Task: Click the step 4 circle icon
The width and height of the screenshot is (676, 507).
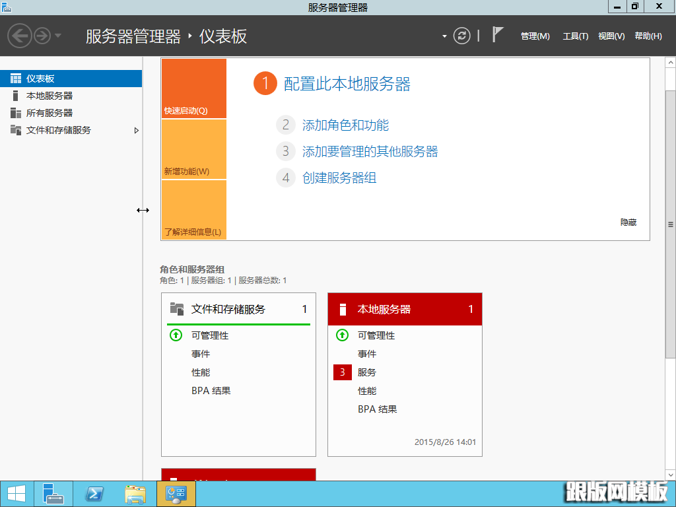Action: click(285, 178)
